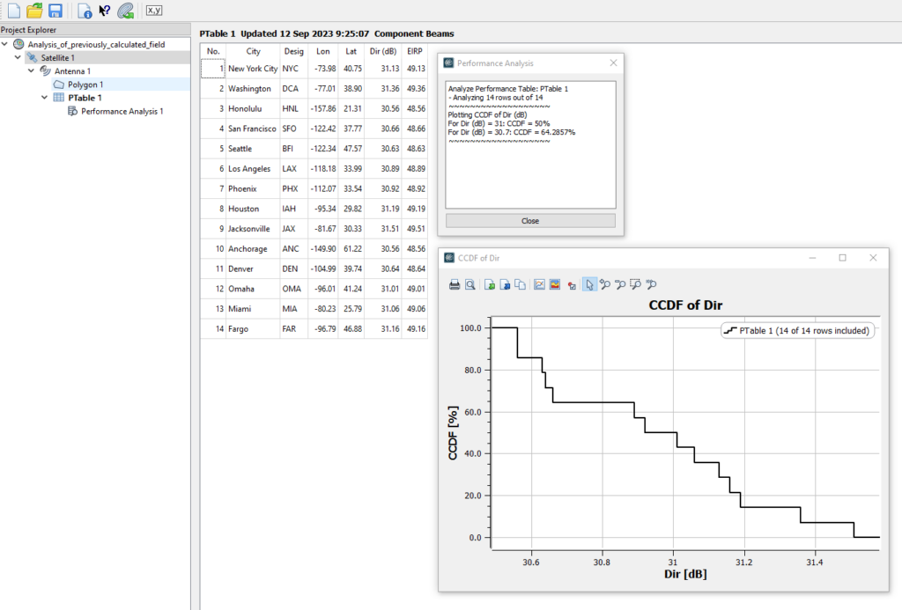Image resolution: width=902 pixels, height=610 pixels.
Task: Copy the plot with the copy icon
Action: (x=520, y=284)
